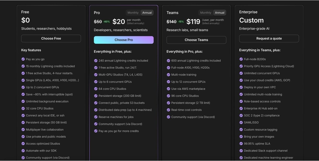Click the Use via AWS marketplace feature
The height and width of the screenshot is (161, 319).
pyautogui.click(x=188, y=89)
